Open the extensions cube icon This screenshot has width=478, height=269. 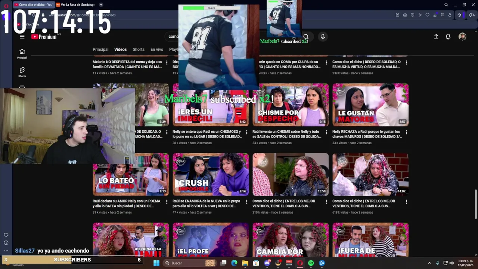pos(459,15)
